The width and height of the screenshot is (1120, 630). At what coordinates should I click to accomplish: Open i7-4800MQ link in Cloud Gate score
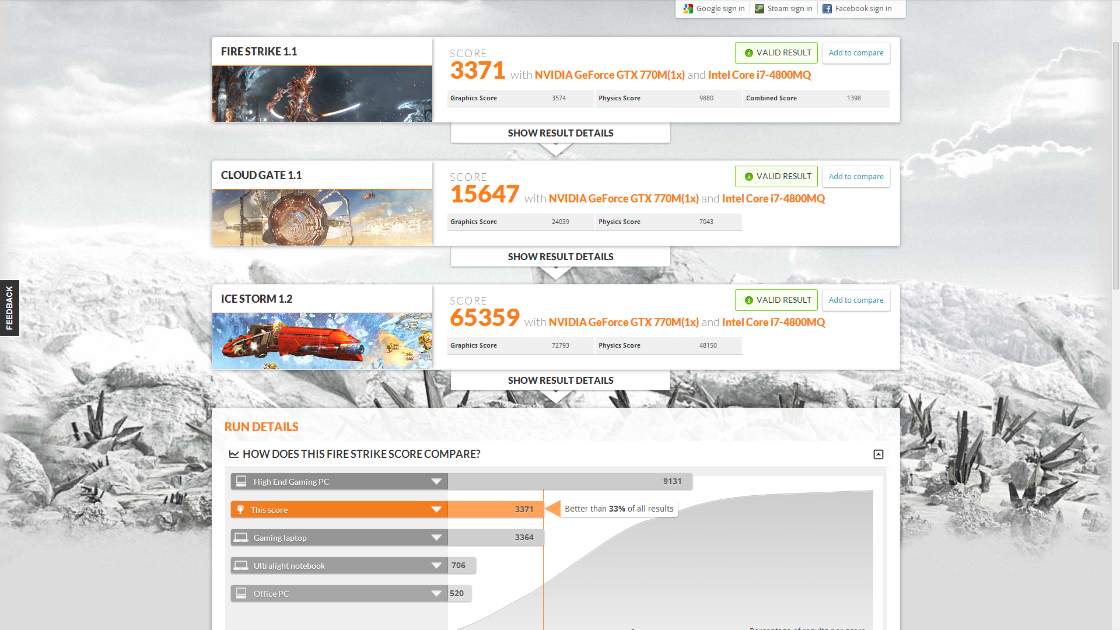[x=773, y=199]
